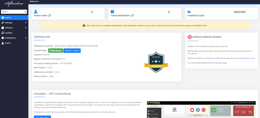The image size is (260, 118).
Task: Click the warning triangle icon in alert
Action: point(84,26)
